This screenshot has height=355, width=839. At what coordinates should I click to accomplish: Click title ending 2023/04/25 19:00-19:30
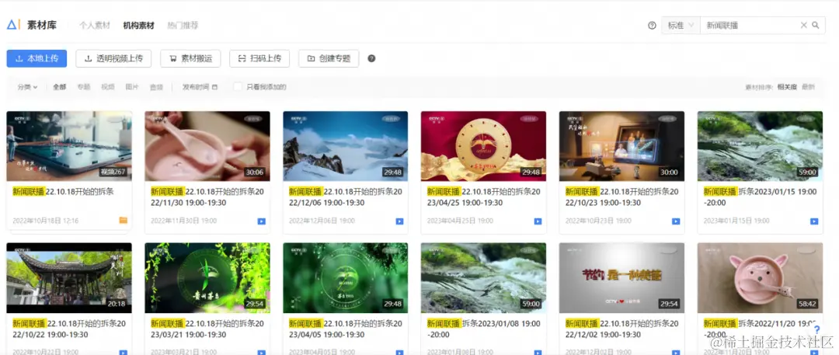(x=484, y=197)
